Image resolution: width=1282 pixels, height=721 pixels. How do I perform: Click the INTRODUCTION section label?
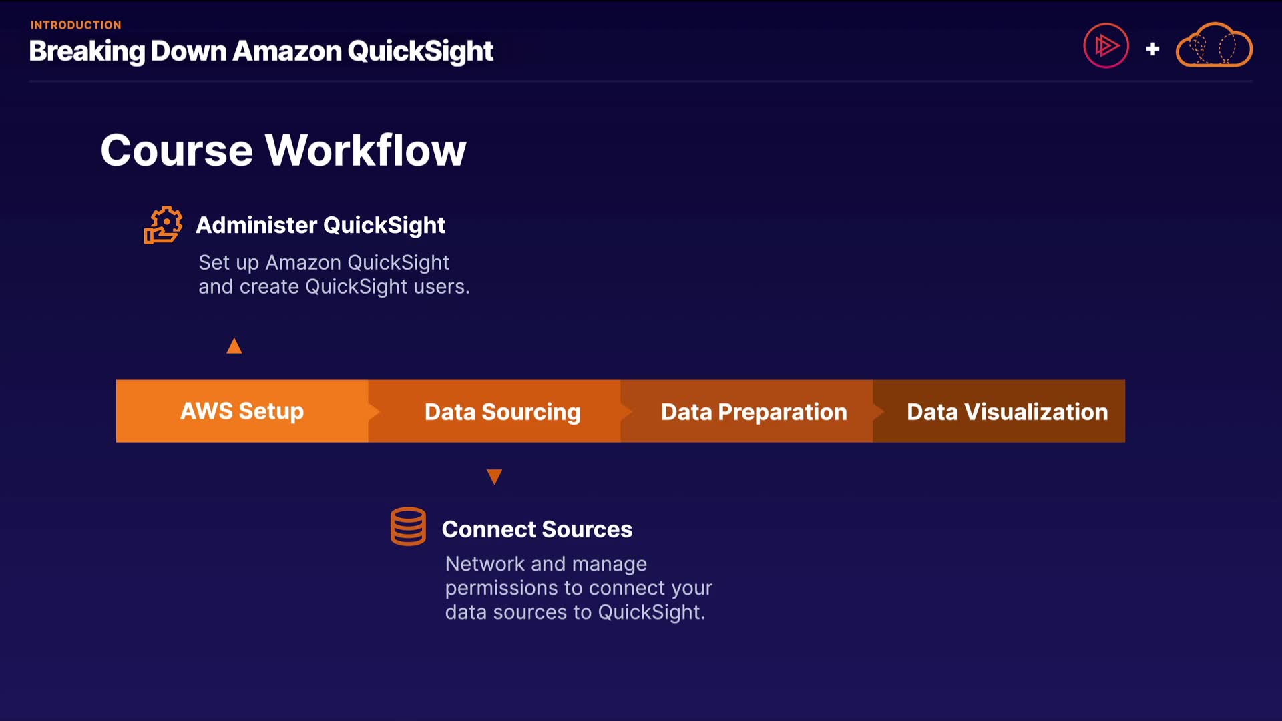coord(75,25)
